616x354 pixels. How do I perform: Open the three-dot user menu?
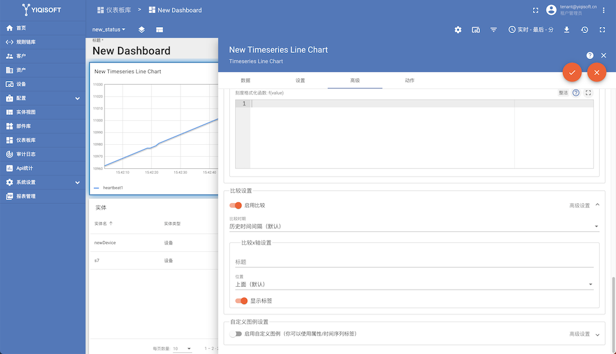[x=603, y=11]
